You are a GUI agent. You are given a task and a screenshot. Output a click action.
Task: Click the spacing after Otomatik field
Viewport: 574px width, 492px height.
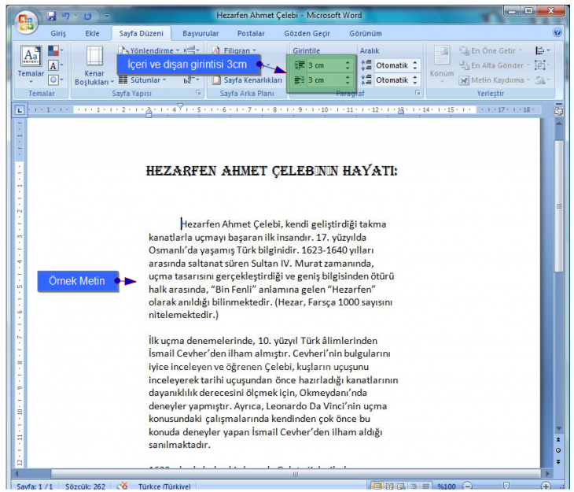392,80
